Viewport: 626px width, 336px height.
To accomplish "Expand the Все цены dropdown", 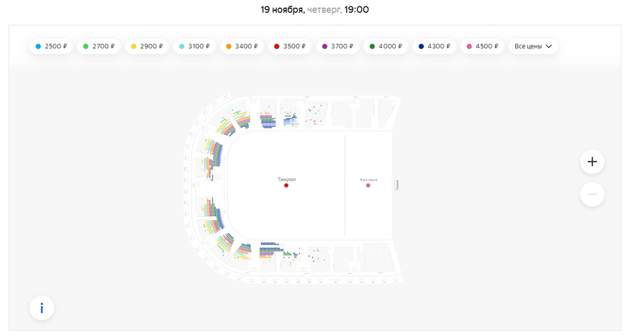I will 533,46.
